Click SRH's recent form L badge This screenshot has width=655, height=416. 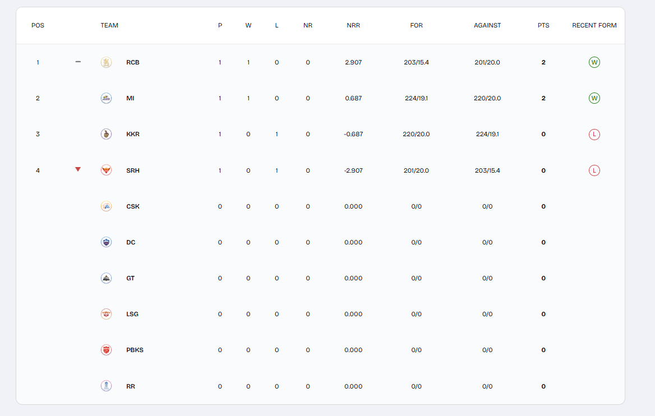[x=594, y=170]
